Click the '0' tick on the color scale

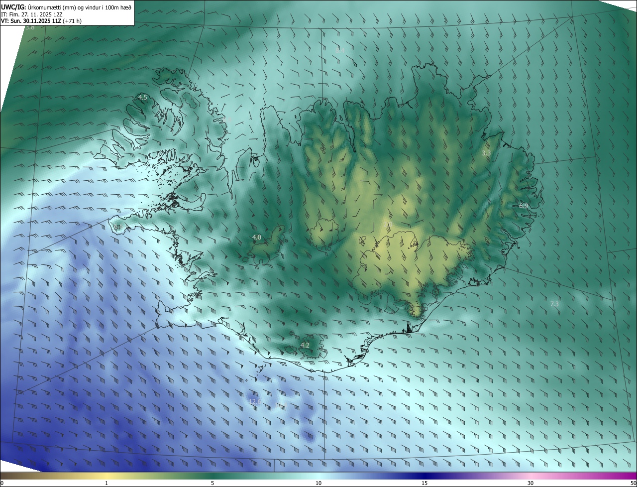coord(2,483)
